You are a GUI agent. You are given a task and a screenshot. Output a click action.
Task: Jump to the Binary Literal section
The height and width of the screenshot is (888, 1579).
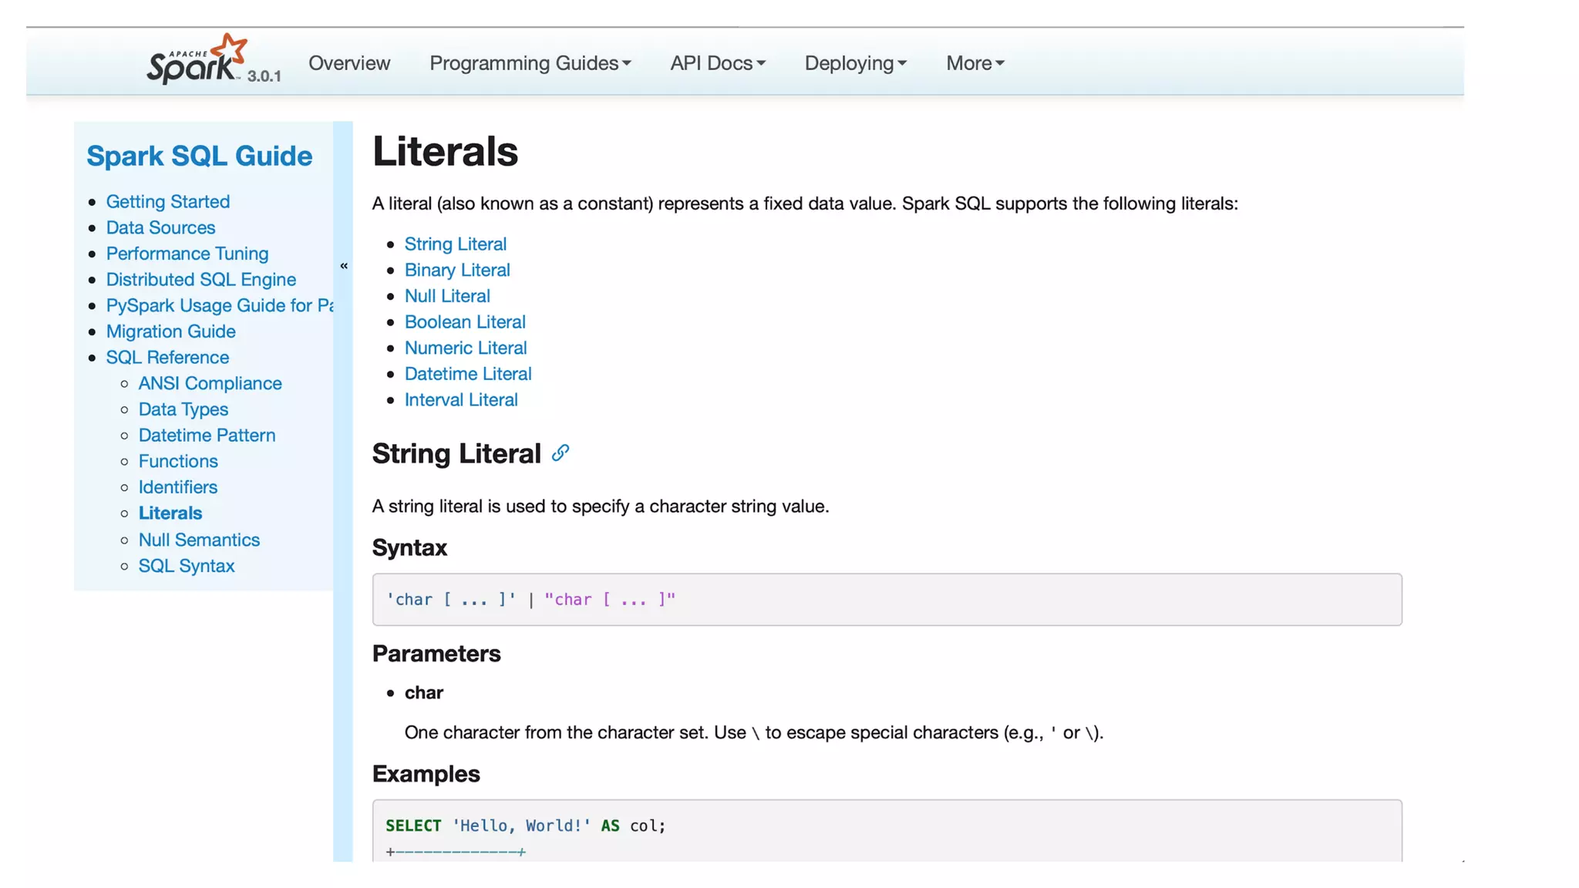click(x=457, y=270)
